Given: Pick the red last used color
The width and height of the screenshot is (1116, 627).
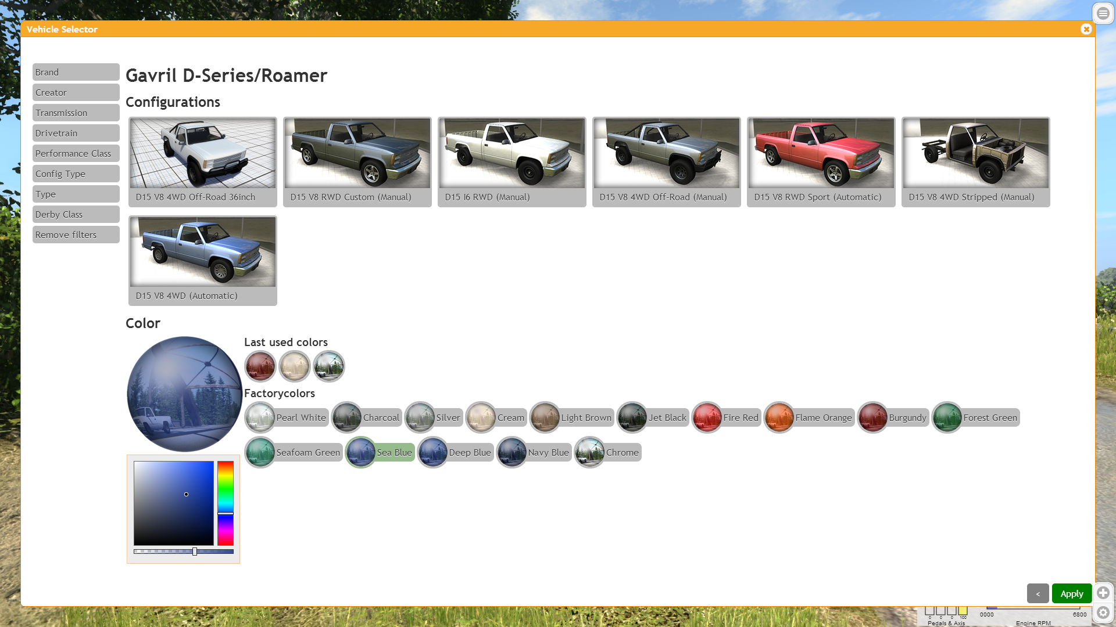Looking at the screenshot, I should coord(260,366).
